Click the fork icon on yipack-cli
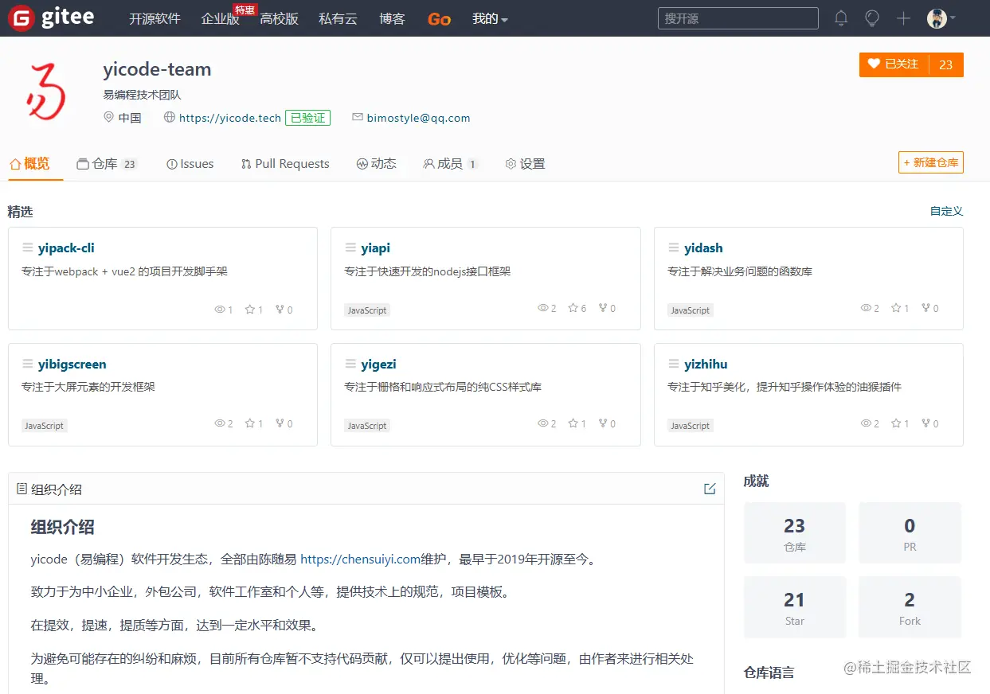 [x=280, y=309]
